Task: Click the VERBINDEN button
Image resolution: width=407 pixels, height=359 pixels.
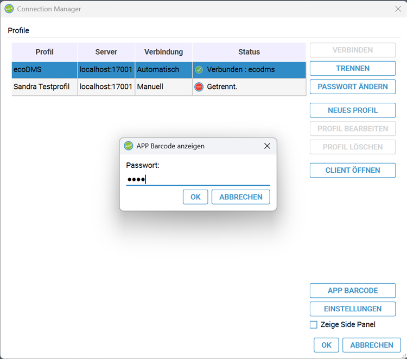Action: point(353,50)
